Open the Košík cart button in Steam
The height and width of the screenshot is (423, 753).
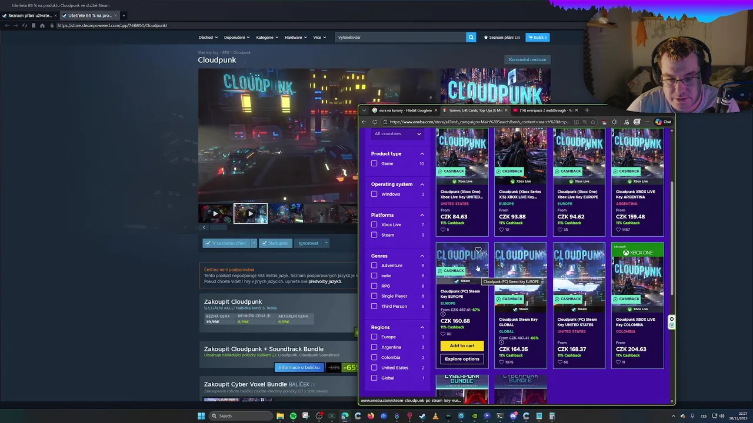point(538,37)
